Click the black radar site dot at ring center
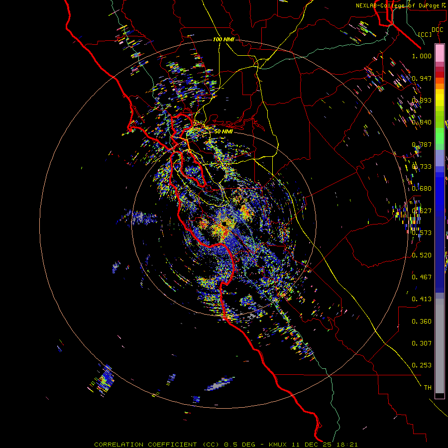 (x=225, y=223)
